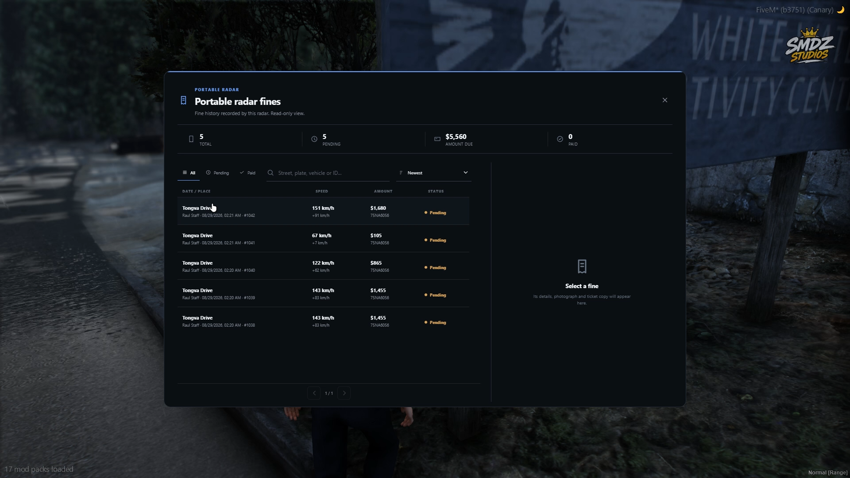Click the 143 km/h speed in fine #1038 row

(x=323, y=318)
